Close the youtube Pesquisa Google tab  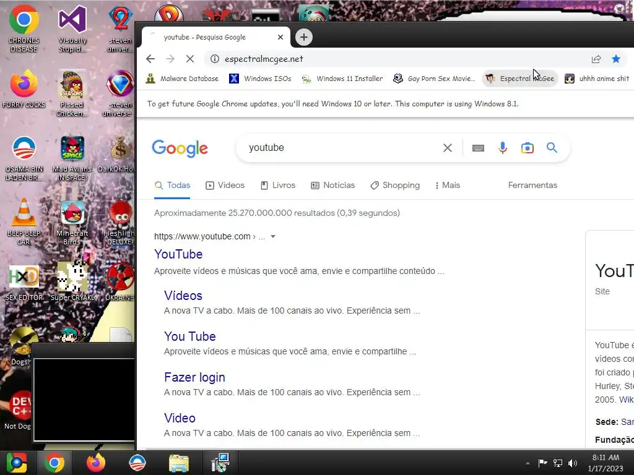pos(280,37)
